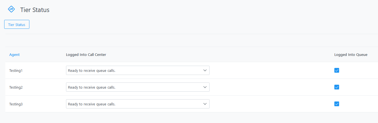This screenshot has height=123, width=378.
Task: Toggle the Testing2 Logged Into Queue checkbox
Action: pos(337,87)
